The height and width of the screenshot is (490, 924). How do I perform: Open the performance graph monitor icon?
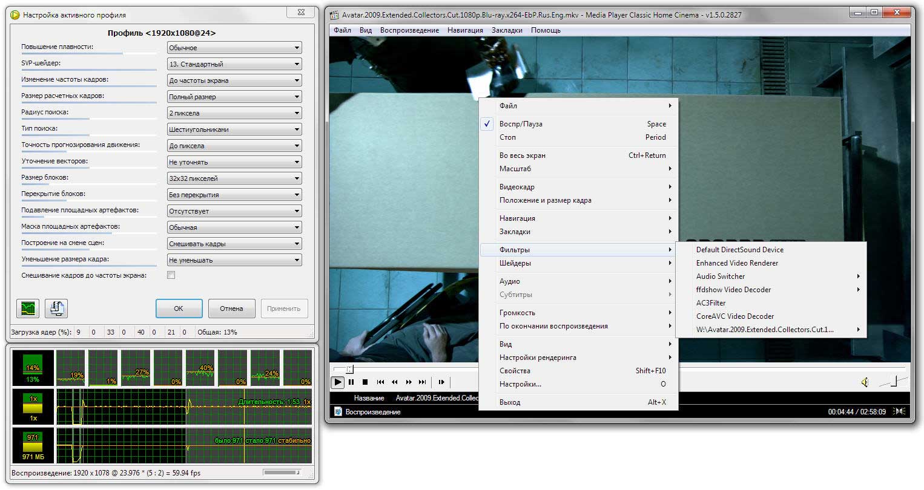point(28,308)
